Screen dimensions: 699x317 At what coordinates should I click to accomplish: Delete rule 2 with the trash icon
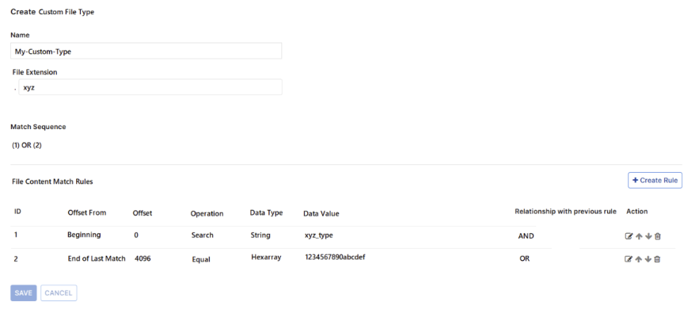(x=657, y=259)
